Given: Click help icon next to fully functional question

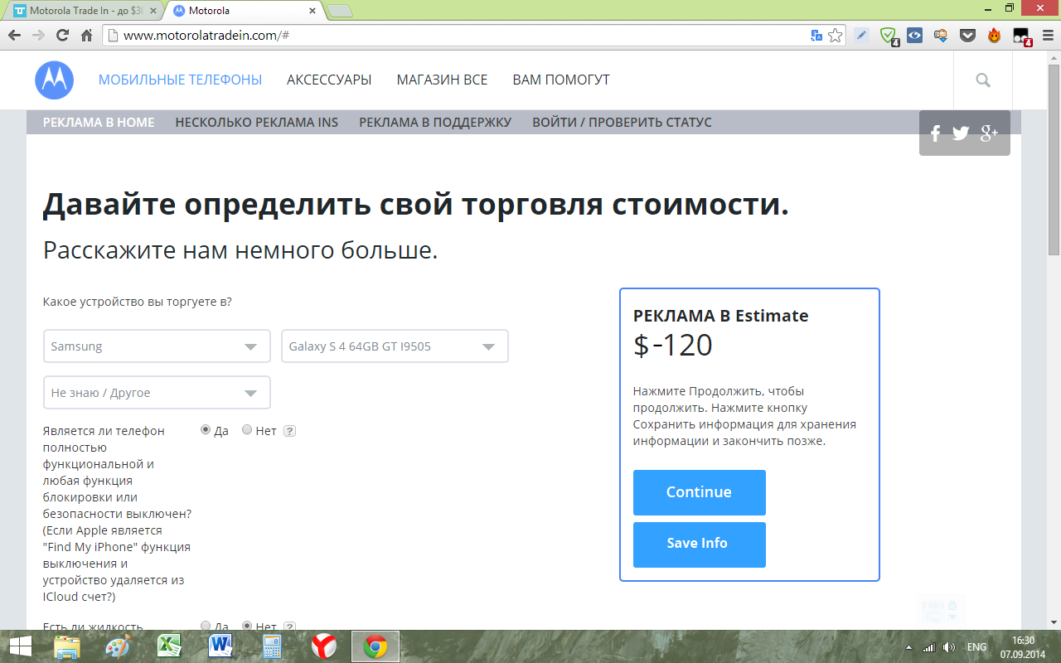Looking at the screenshot, I should pos(290,431).
